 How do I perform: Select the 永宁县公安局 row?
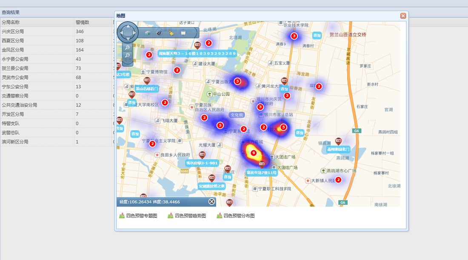pyautogui.click(x=57, y=59)
